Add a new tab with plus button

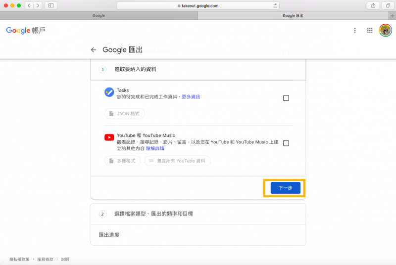(x=392, y=16)
